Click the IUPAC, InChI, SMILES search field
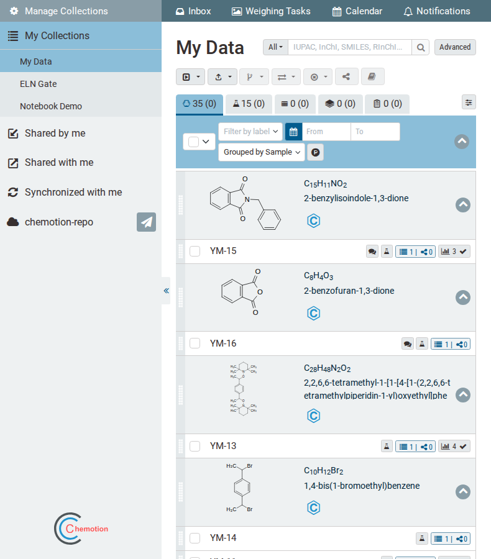The image size is (491, 559). point(350,47)
